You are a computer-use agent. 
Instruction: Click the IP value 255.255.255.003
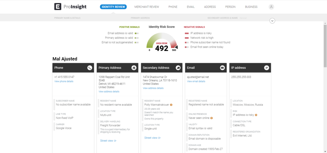[241, 77]
